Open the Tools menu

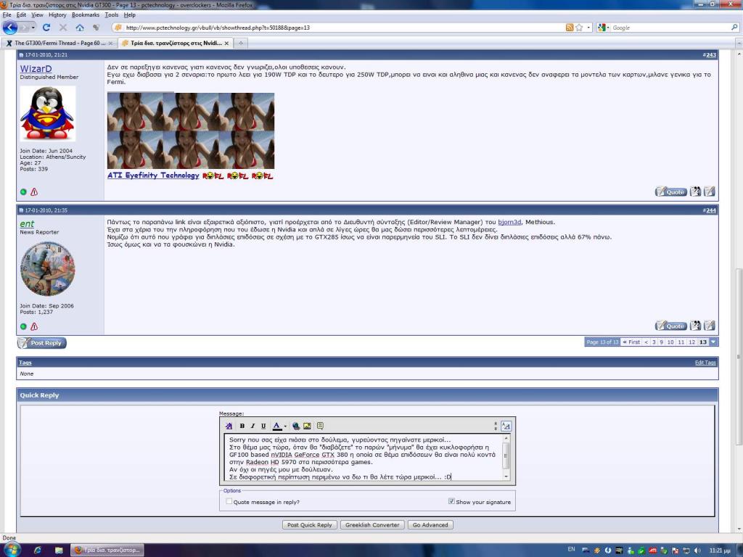coord(111,15)
